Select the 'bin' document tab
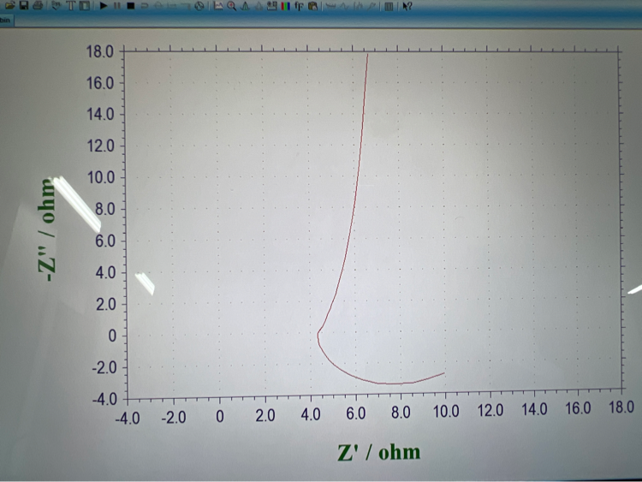The height and width of the screenshot is (482, 642). click(5, 20)
